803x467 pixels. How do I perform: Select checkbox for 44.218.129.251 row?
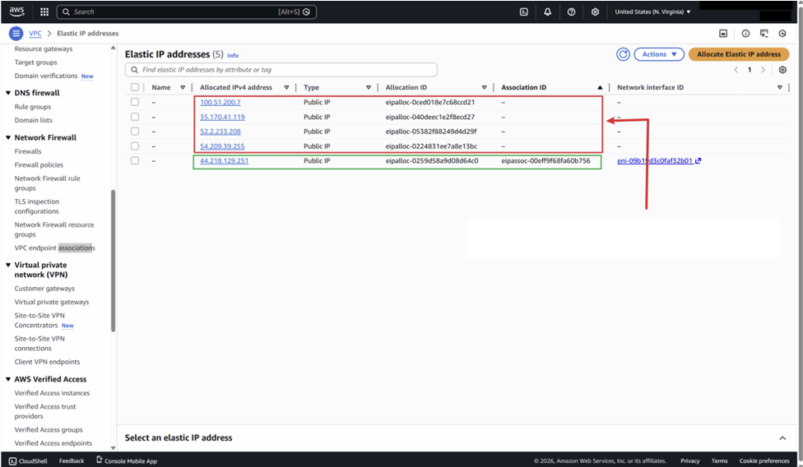click(x=135, y=161)
